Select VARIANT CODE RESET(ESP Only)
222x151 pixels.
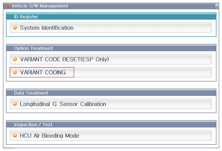pyautogui.click(x=64, y=59)
